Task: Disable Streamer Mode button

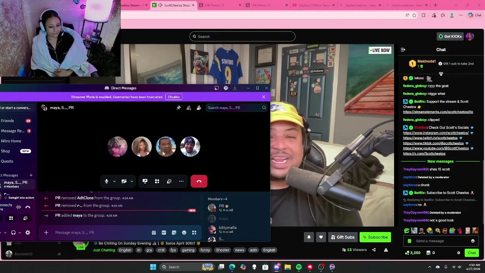Action: (x=174, y=97)
